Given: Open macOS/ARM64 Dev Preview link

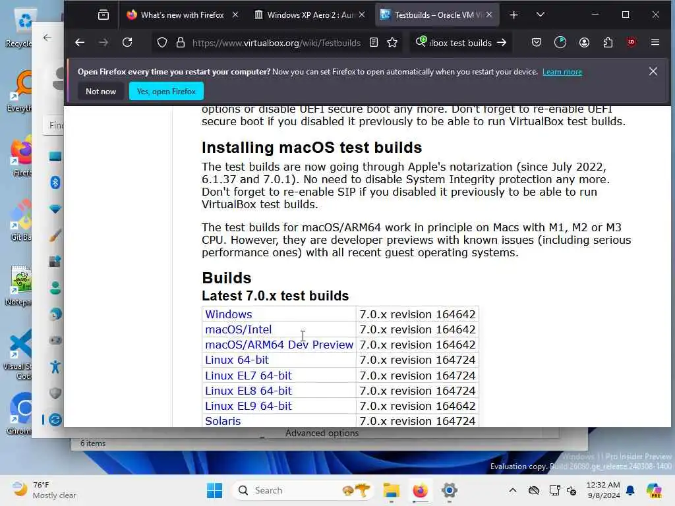Looking at the screenshot, I should [279, 345].
